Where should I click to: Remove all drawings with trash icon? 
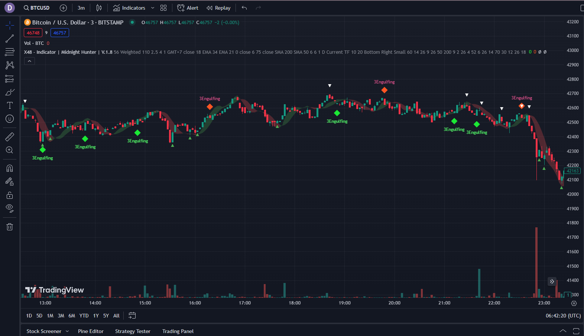(x=10, y=227)
